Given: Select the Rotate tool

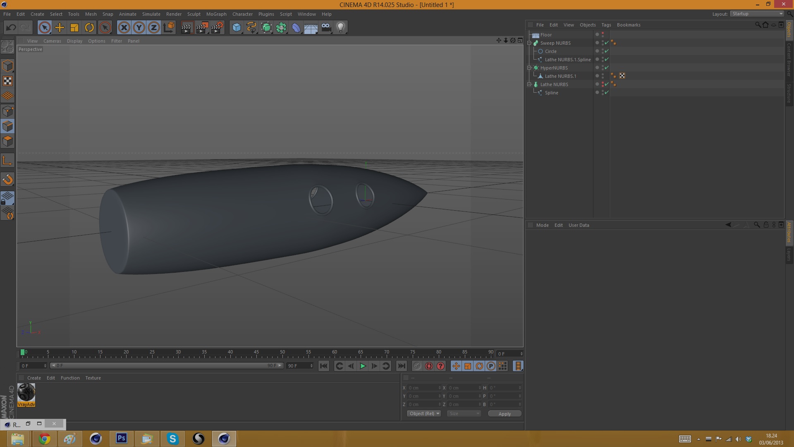Looking at the screenshot, I should click(x=89, y=28).
